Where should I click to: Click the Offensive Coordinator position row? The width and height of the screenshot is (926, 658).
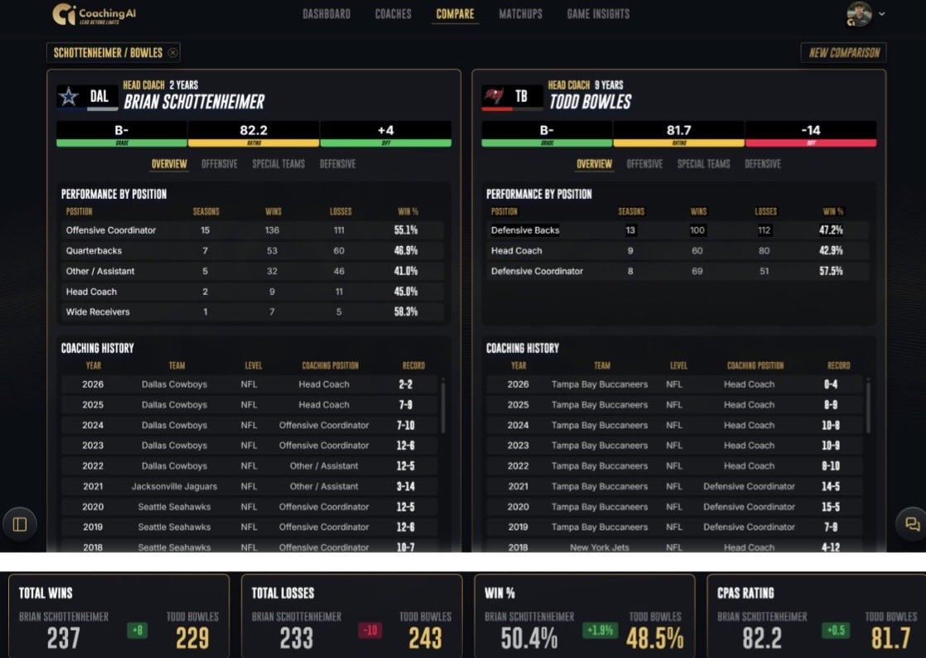click(253, 230)
